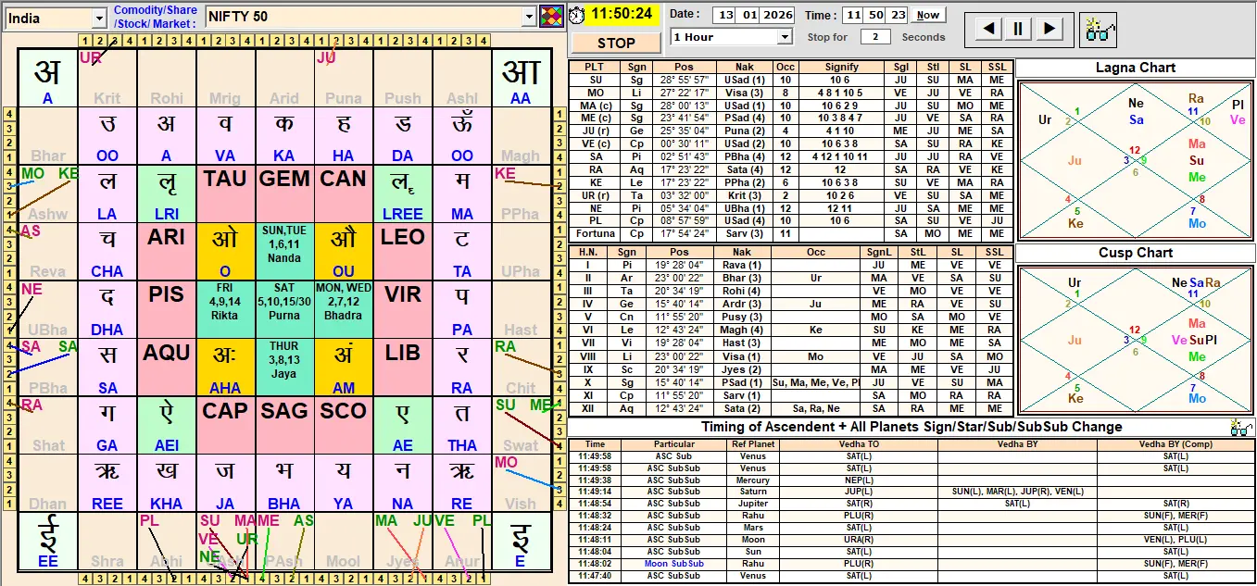Click the STOP button
The height and width of the screenshot is (586, 1257).
coord(616,43)
